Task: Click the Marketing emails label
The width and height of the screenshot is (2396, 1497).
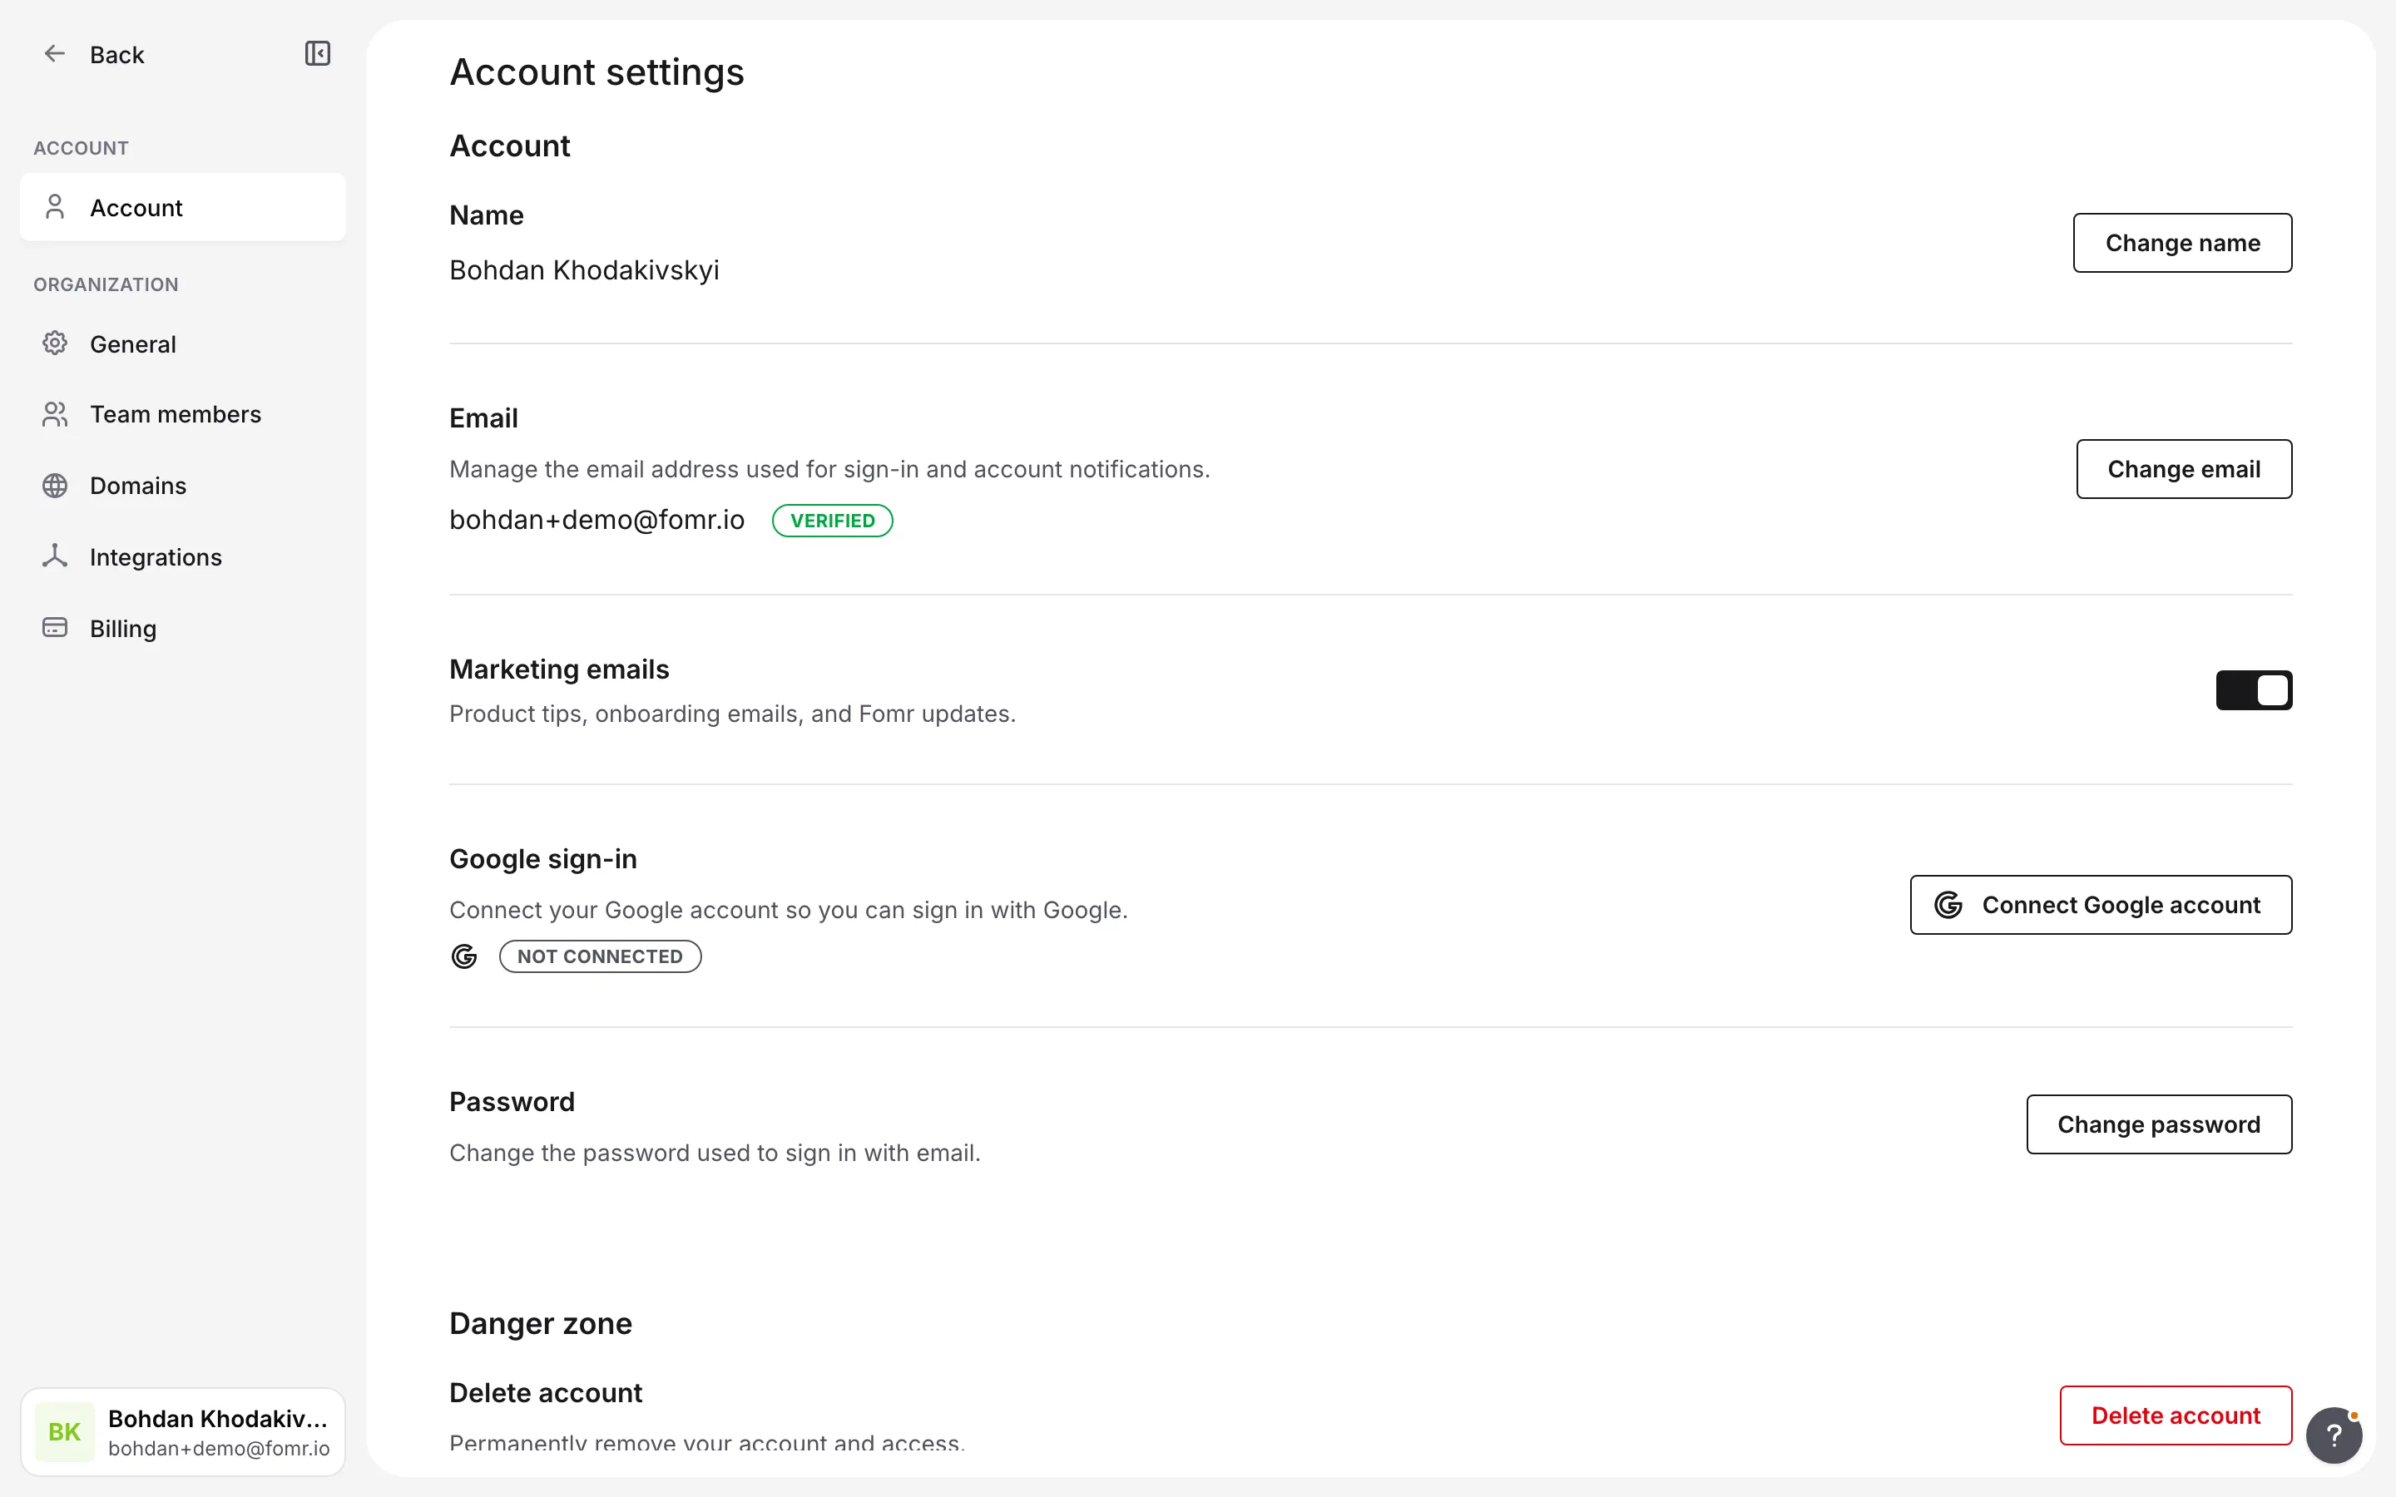Action: coord(559,669)
